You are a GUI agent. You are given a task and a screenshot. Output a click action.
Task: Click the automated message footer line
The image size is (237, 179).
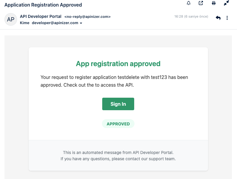click(x=118, y=152)
